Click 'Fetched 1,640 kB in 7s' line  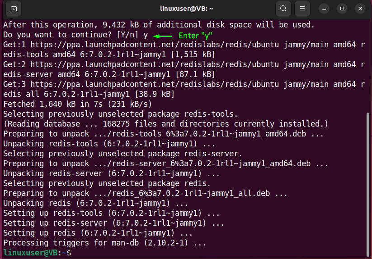(77, 104)
